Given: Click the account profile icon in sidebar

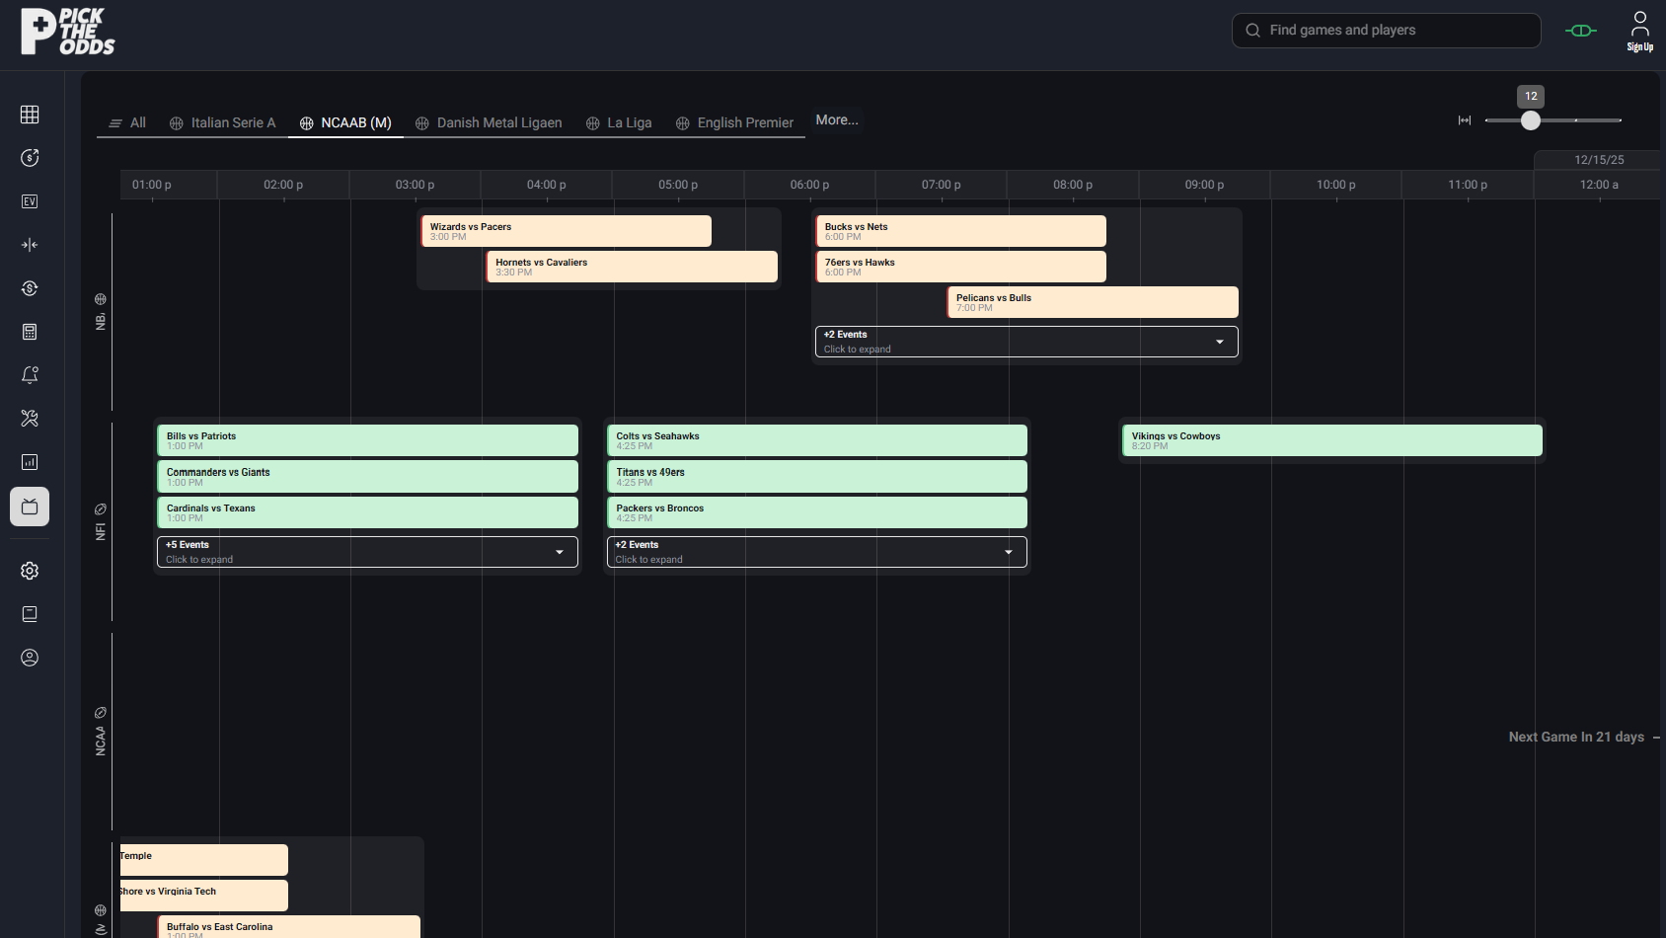Looking at the screenshot, I should 30,658.
